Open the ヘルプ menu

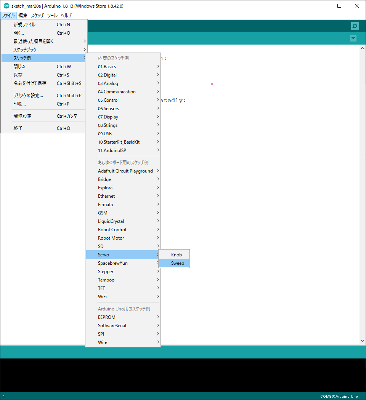(66, 15)
